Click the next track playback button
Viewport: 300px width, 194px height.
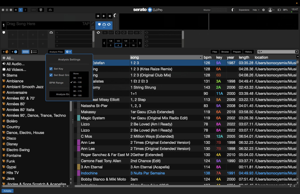click(110, 16)
